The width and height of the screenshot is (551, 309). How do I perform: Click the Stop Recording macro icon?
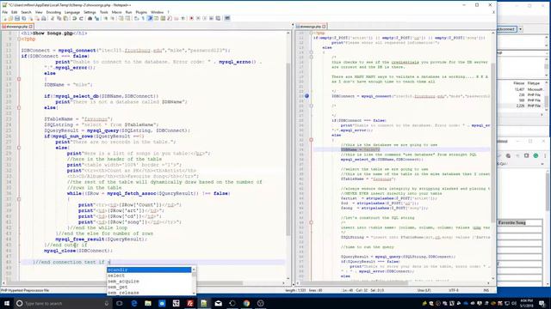[x=198, y=18]
